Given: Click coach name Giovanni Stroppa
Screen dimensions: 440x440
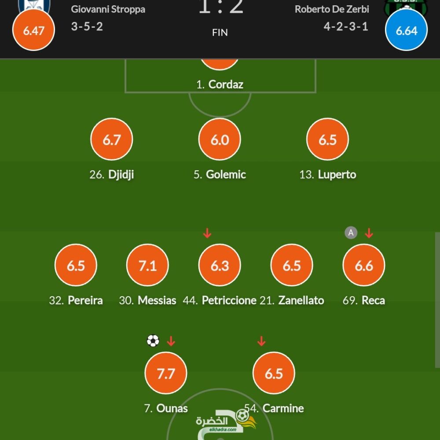Looking at the screenshot, I should (x=108, y=9).
